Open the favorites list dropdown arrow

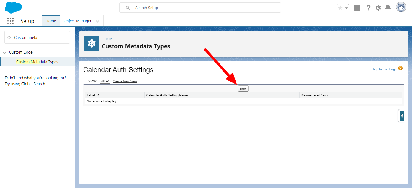click(x=347, y=8)
